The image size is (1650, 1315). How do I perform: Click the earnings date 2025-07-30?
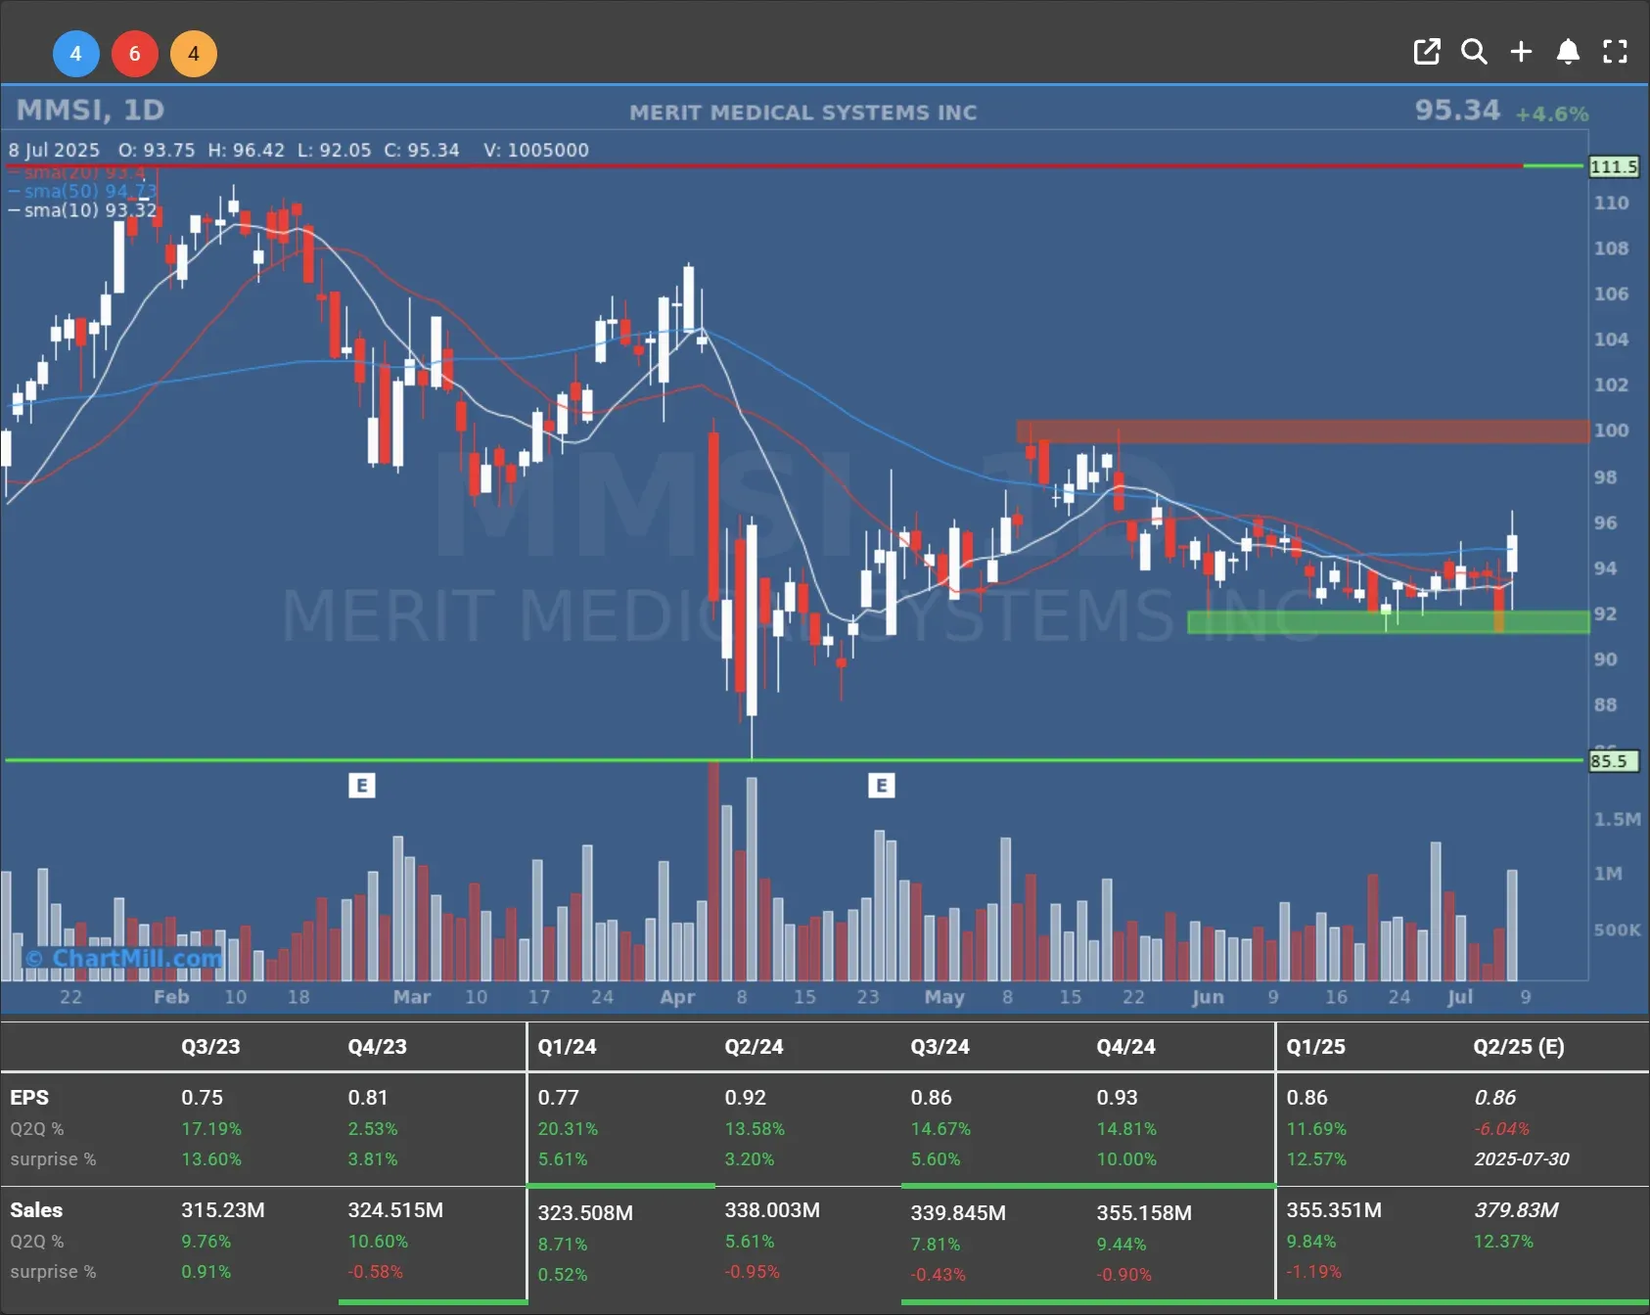pyautogui.click(x=1521, y=1158)
